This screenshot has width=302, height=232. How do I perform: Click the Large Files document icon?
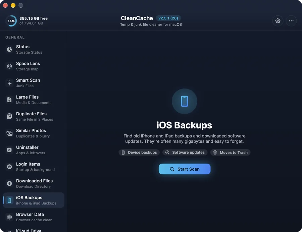click(9, 100)
